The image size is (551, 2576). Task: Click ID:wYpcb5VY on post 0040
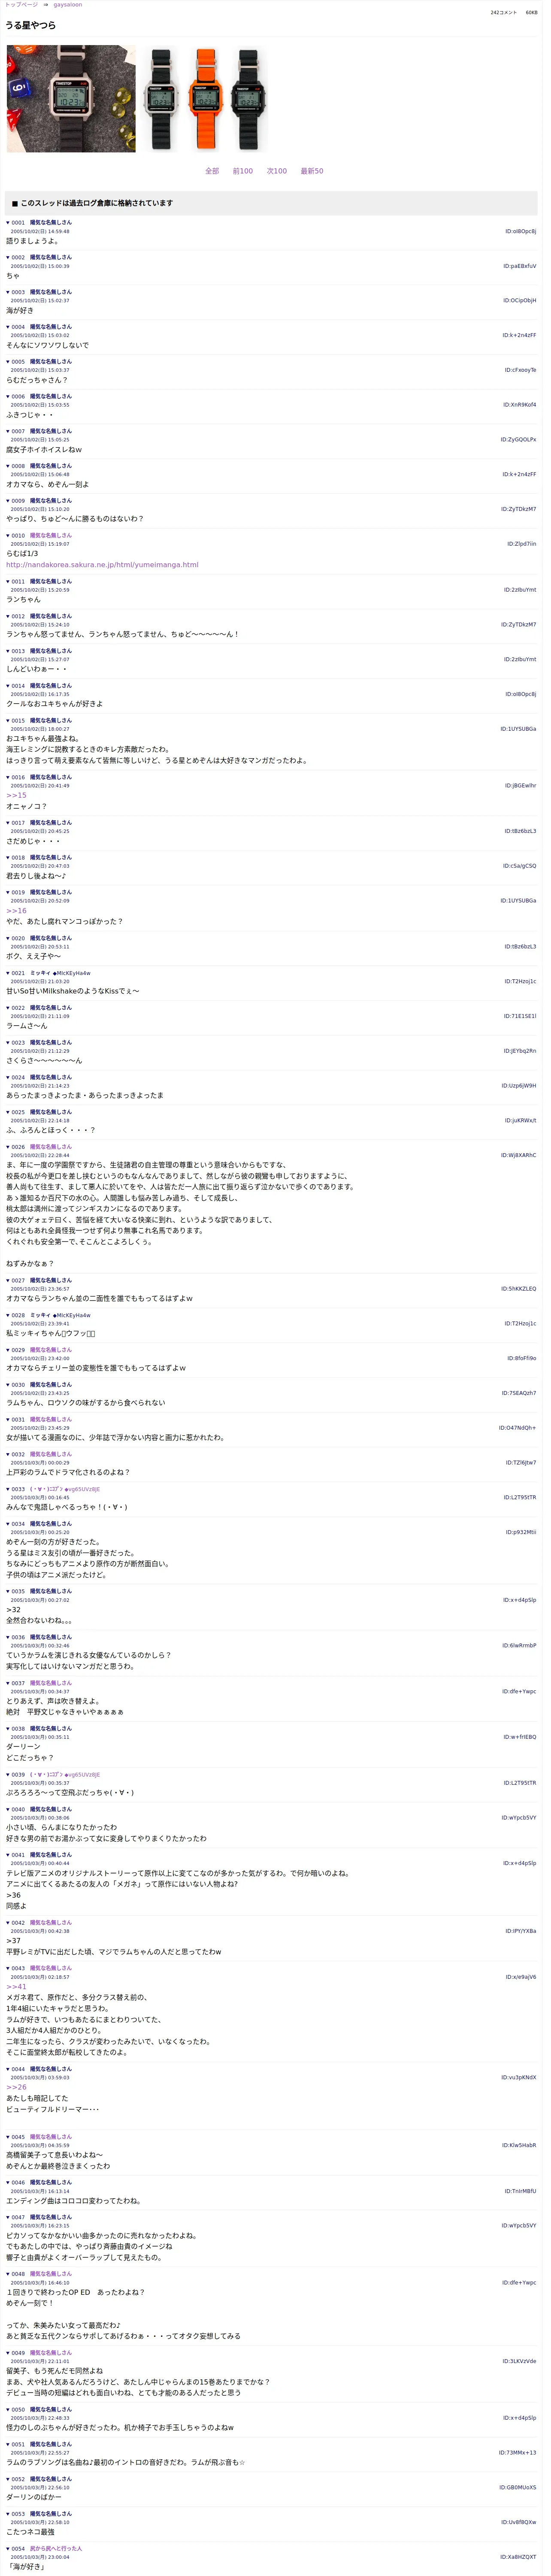[519, 1818]
